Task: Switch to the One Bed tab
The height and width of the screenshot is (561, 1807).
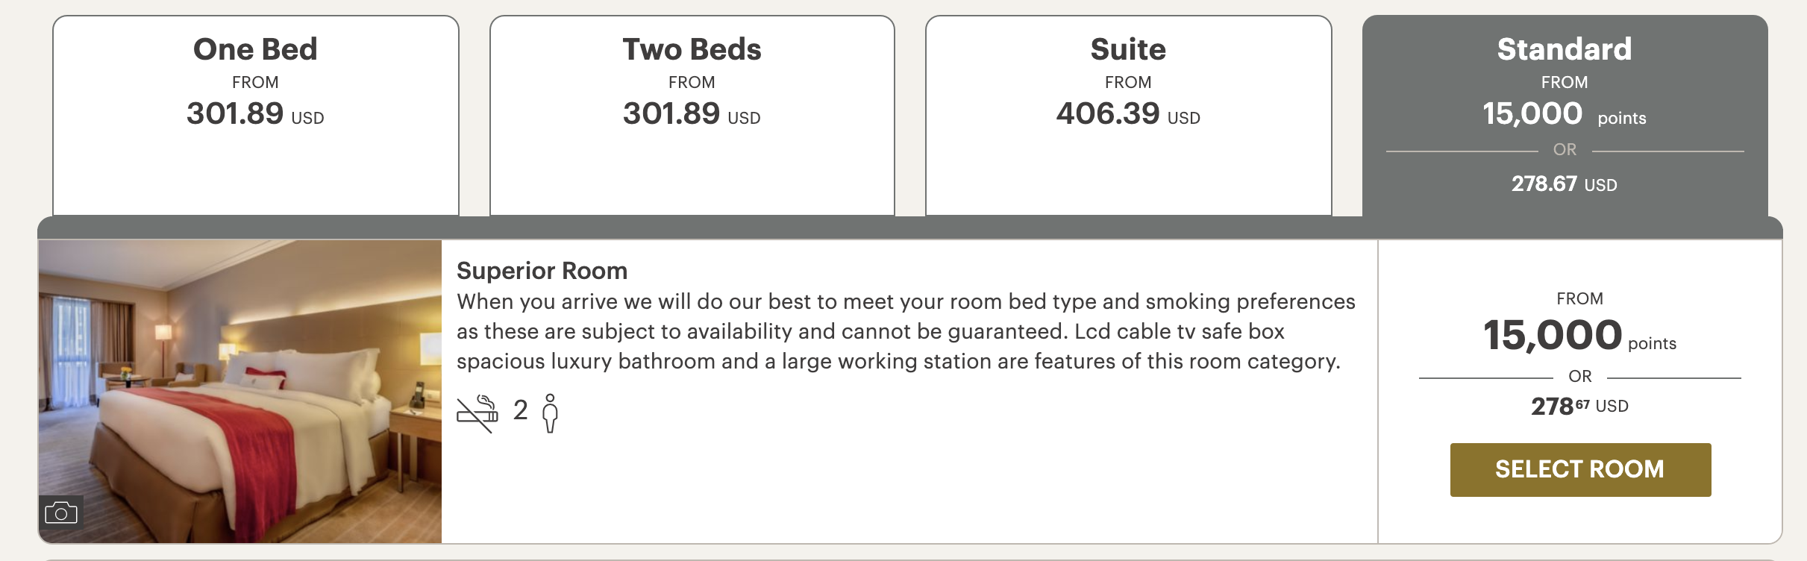Action: [255, 50]
